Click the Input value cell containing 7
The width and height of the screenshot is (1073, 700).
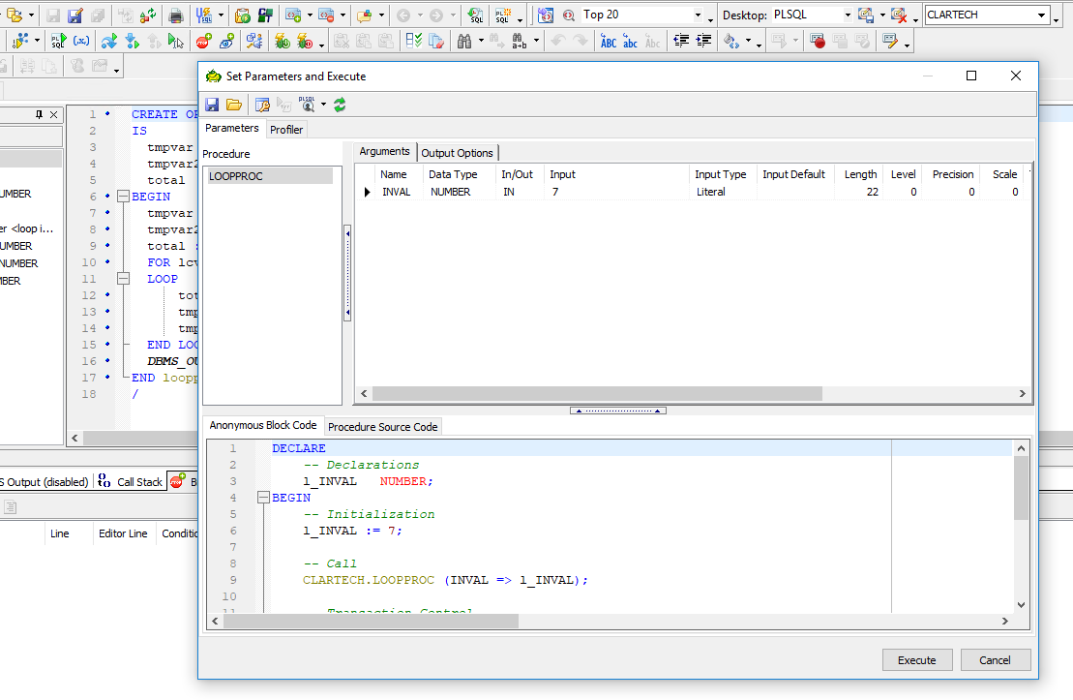[617, 193]
